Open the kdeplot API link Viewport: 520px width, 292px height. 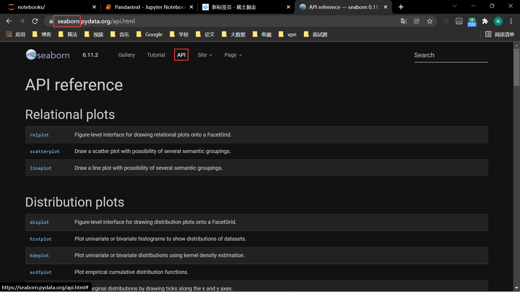click(39, 255)
